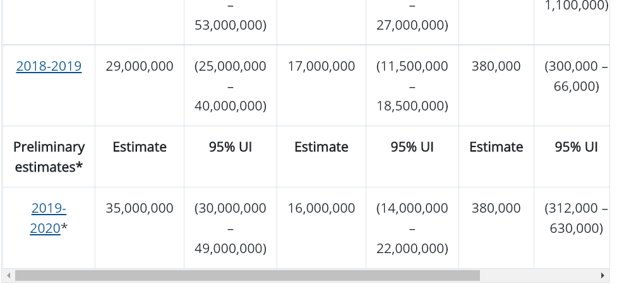
Task: Select the 29,000,000 estimate cell
Action: point(140,66)
